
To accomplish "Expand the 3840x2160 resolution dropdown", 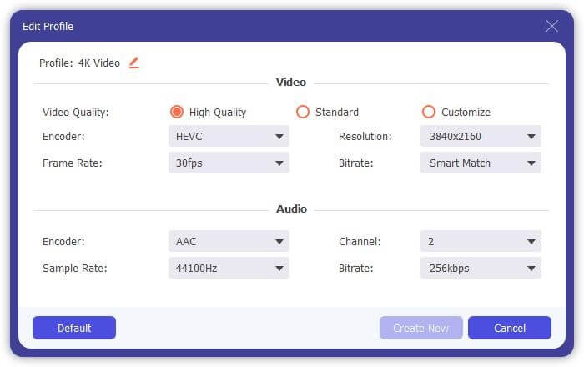I will point(481,136).
